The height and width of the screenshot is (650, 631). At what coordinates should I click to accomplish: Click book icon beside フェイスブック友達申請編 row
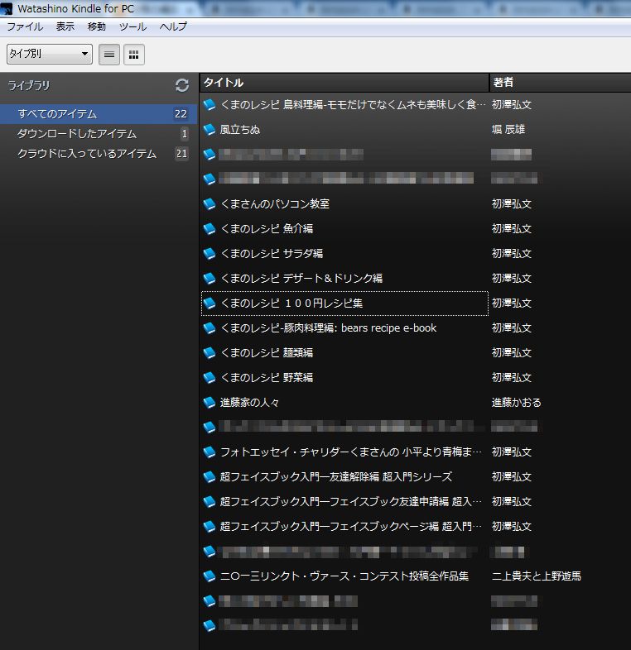point(210,502)
